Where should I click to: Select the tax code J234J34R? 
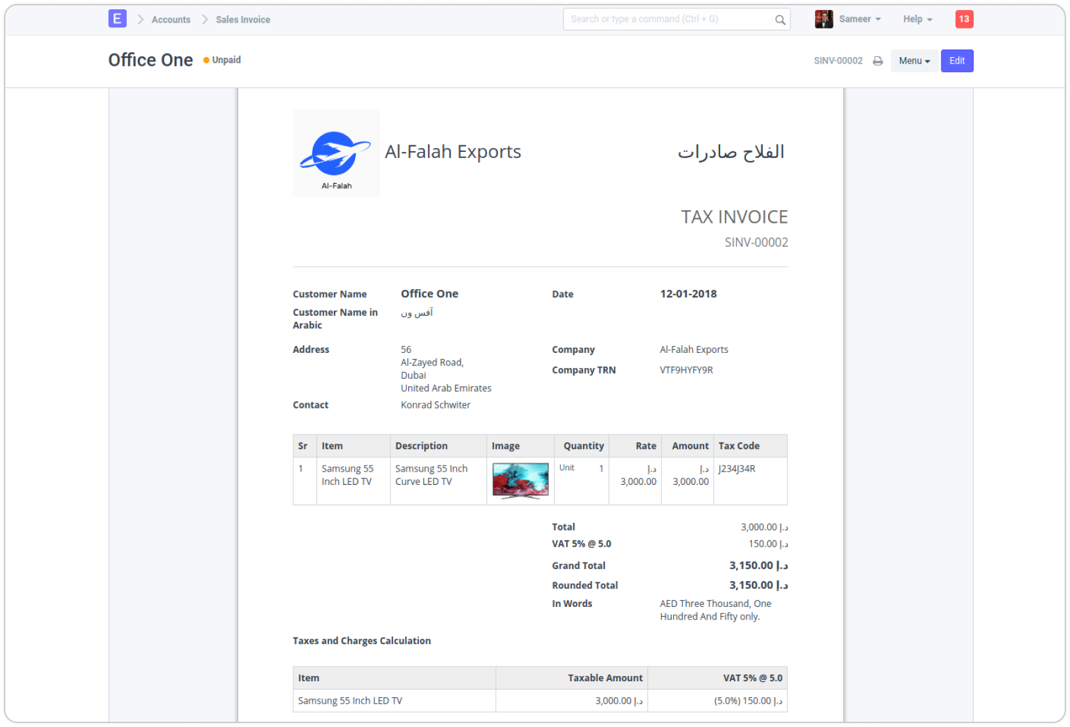pyautogui.click(x=737, y=469)
